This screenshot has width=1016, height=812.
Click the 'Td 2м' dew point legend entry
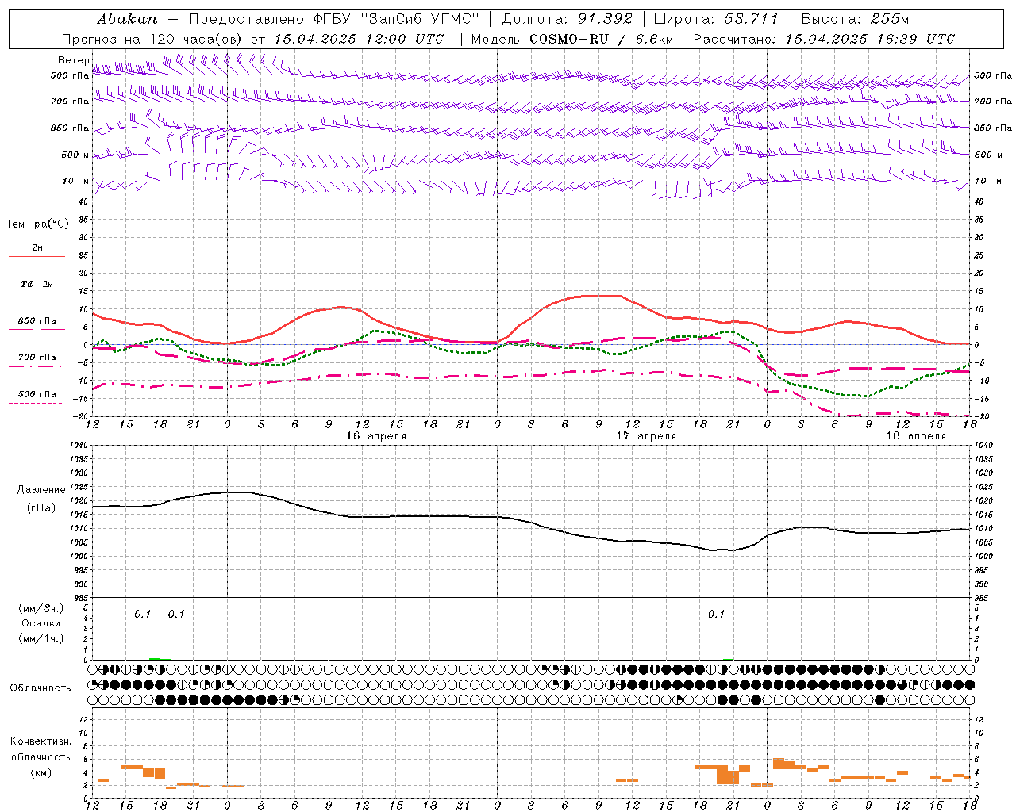click(x=37, y=284)
